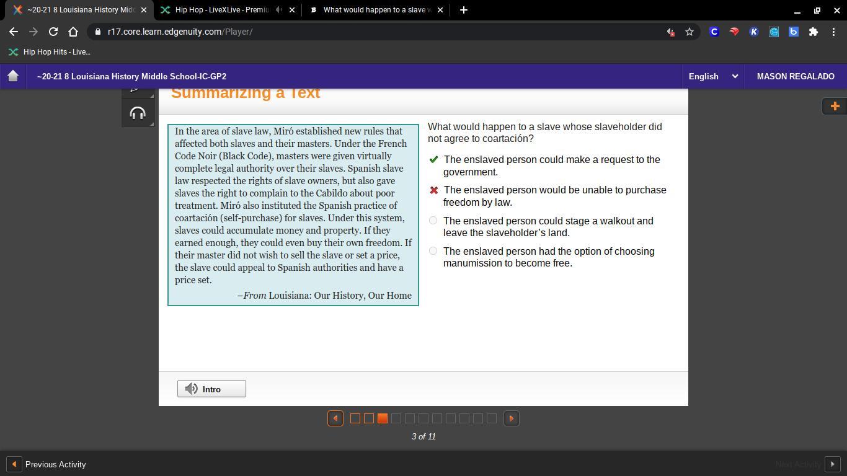
Task: Select 'choosing manumission' answer option
Action: tap(433, 251)
